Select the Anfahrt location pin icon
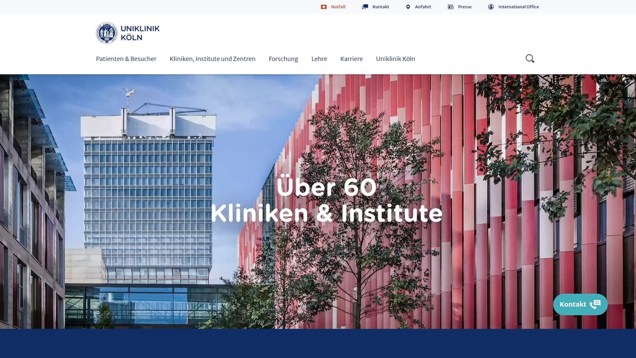The image size is (636, 358). pyautogui.click(x=407, y=6)
